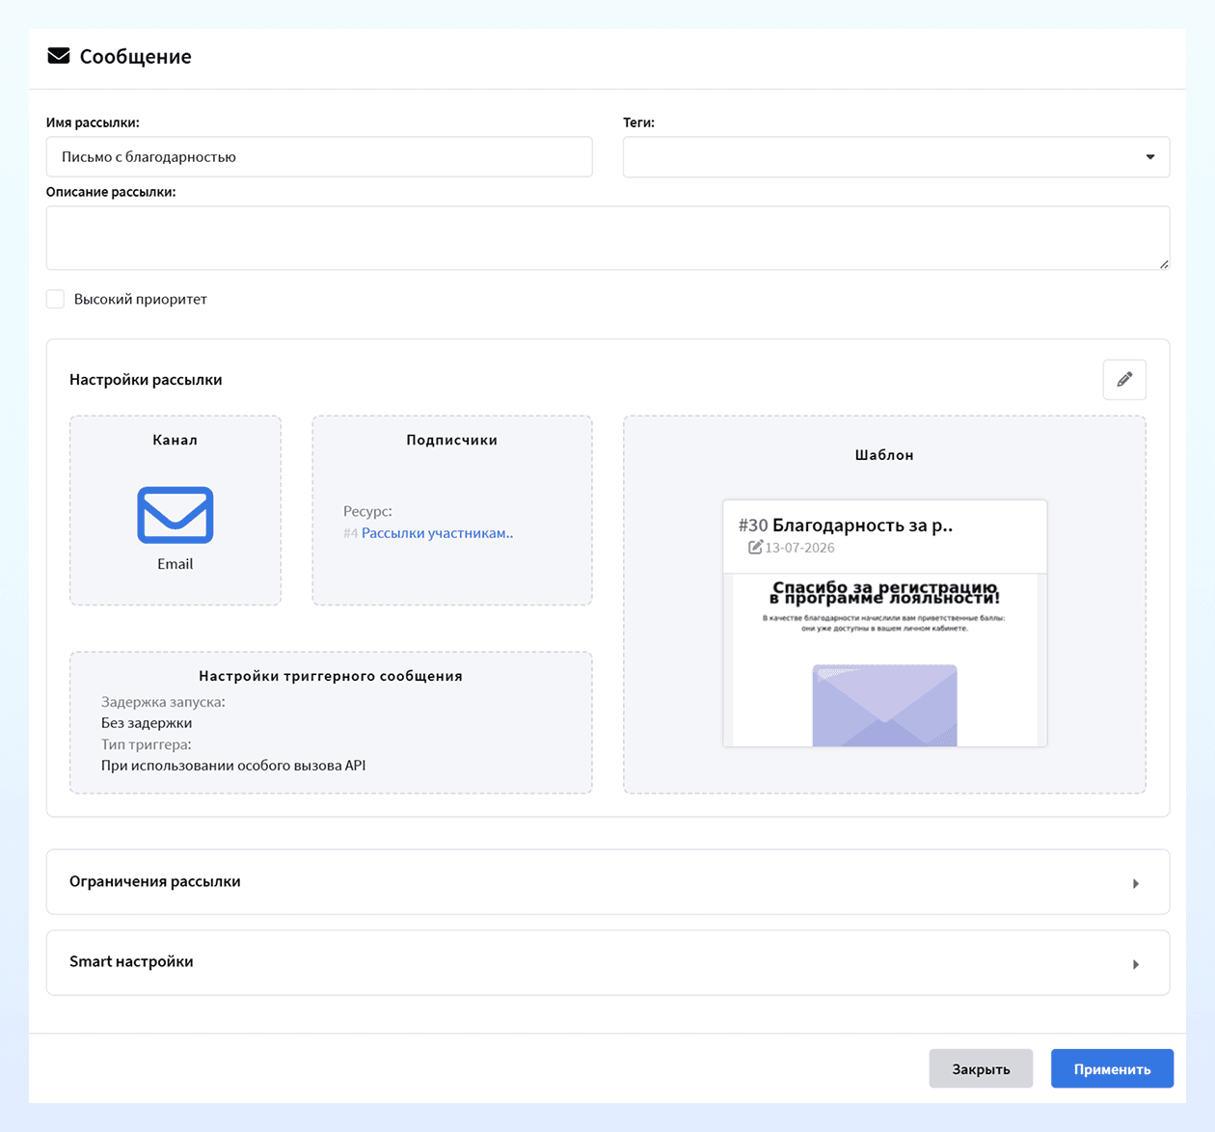The height and width of the screenshot is (1132, 1215).
Task: Expand the Ограничения рассылки section
Action: coord(607,881)
